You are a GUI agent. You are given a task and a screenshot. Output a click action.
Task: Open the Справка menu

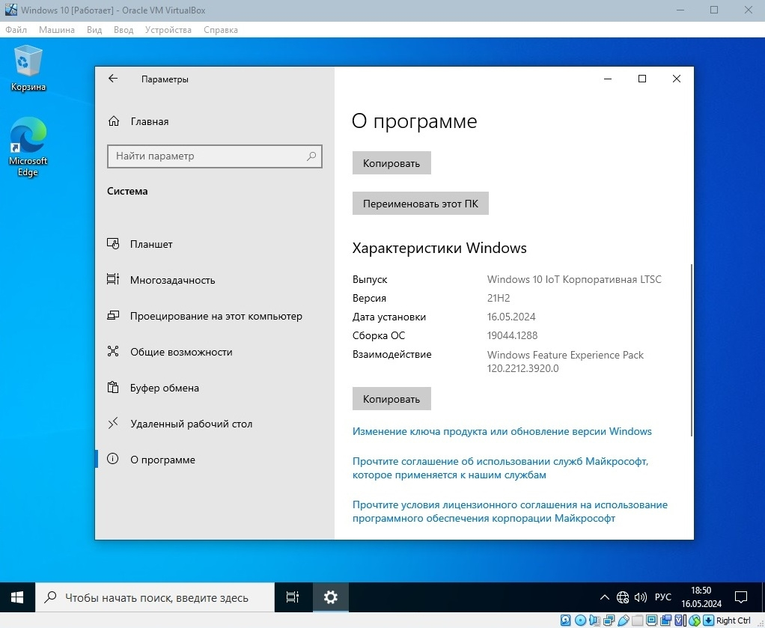tap(221, 30)
